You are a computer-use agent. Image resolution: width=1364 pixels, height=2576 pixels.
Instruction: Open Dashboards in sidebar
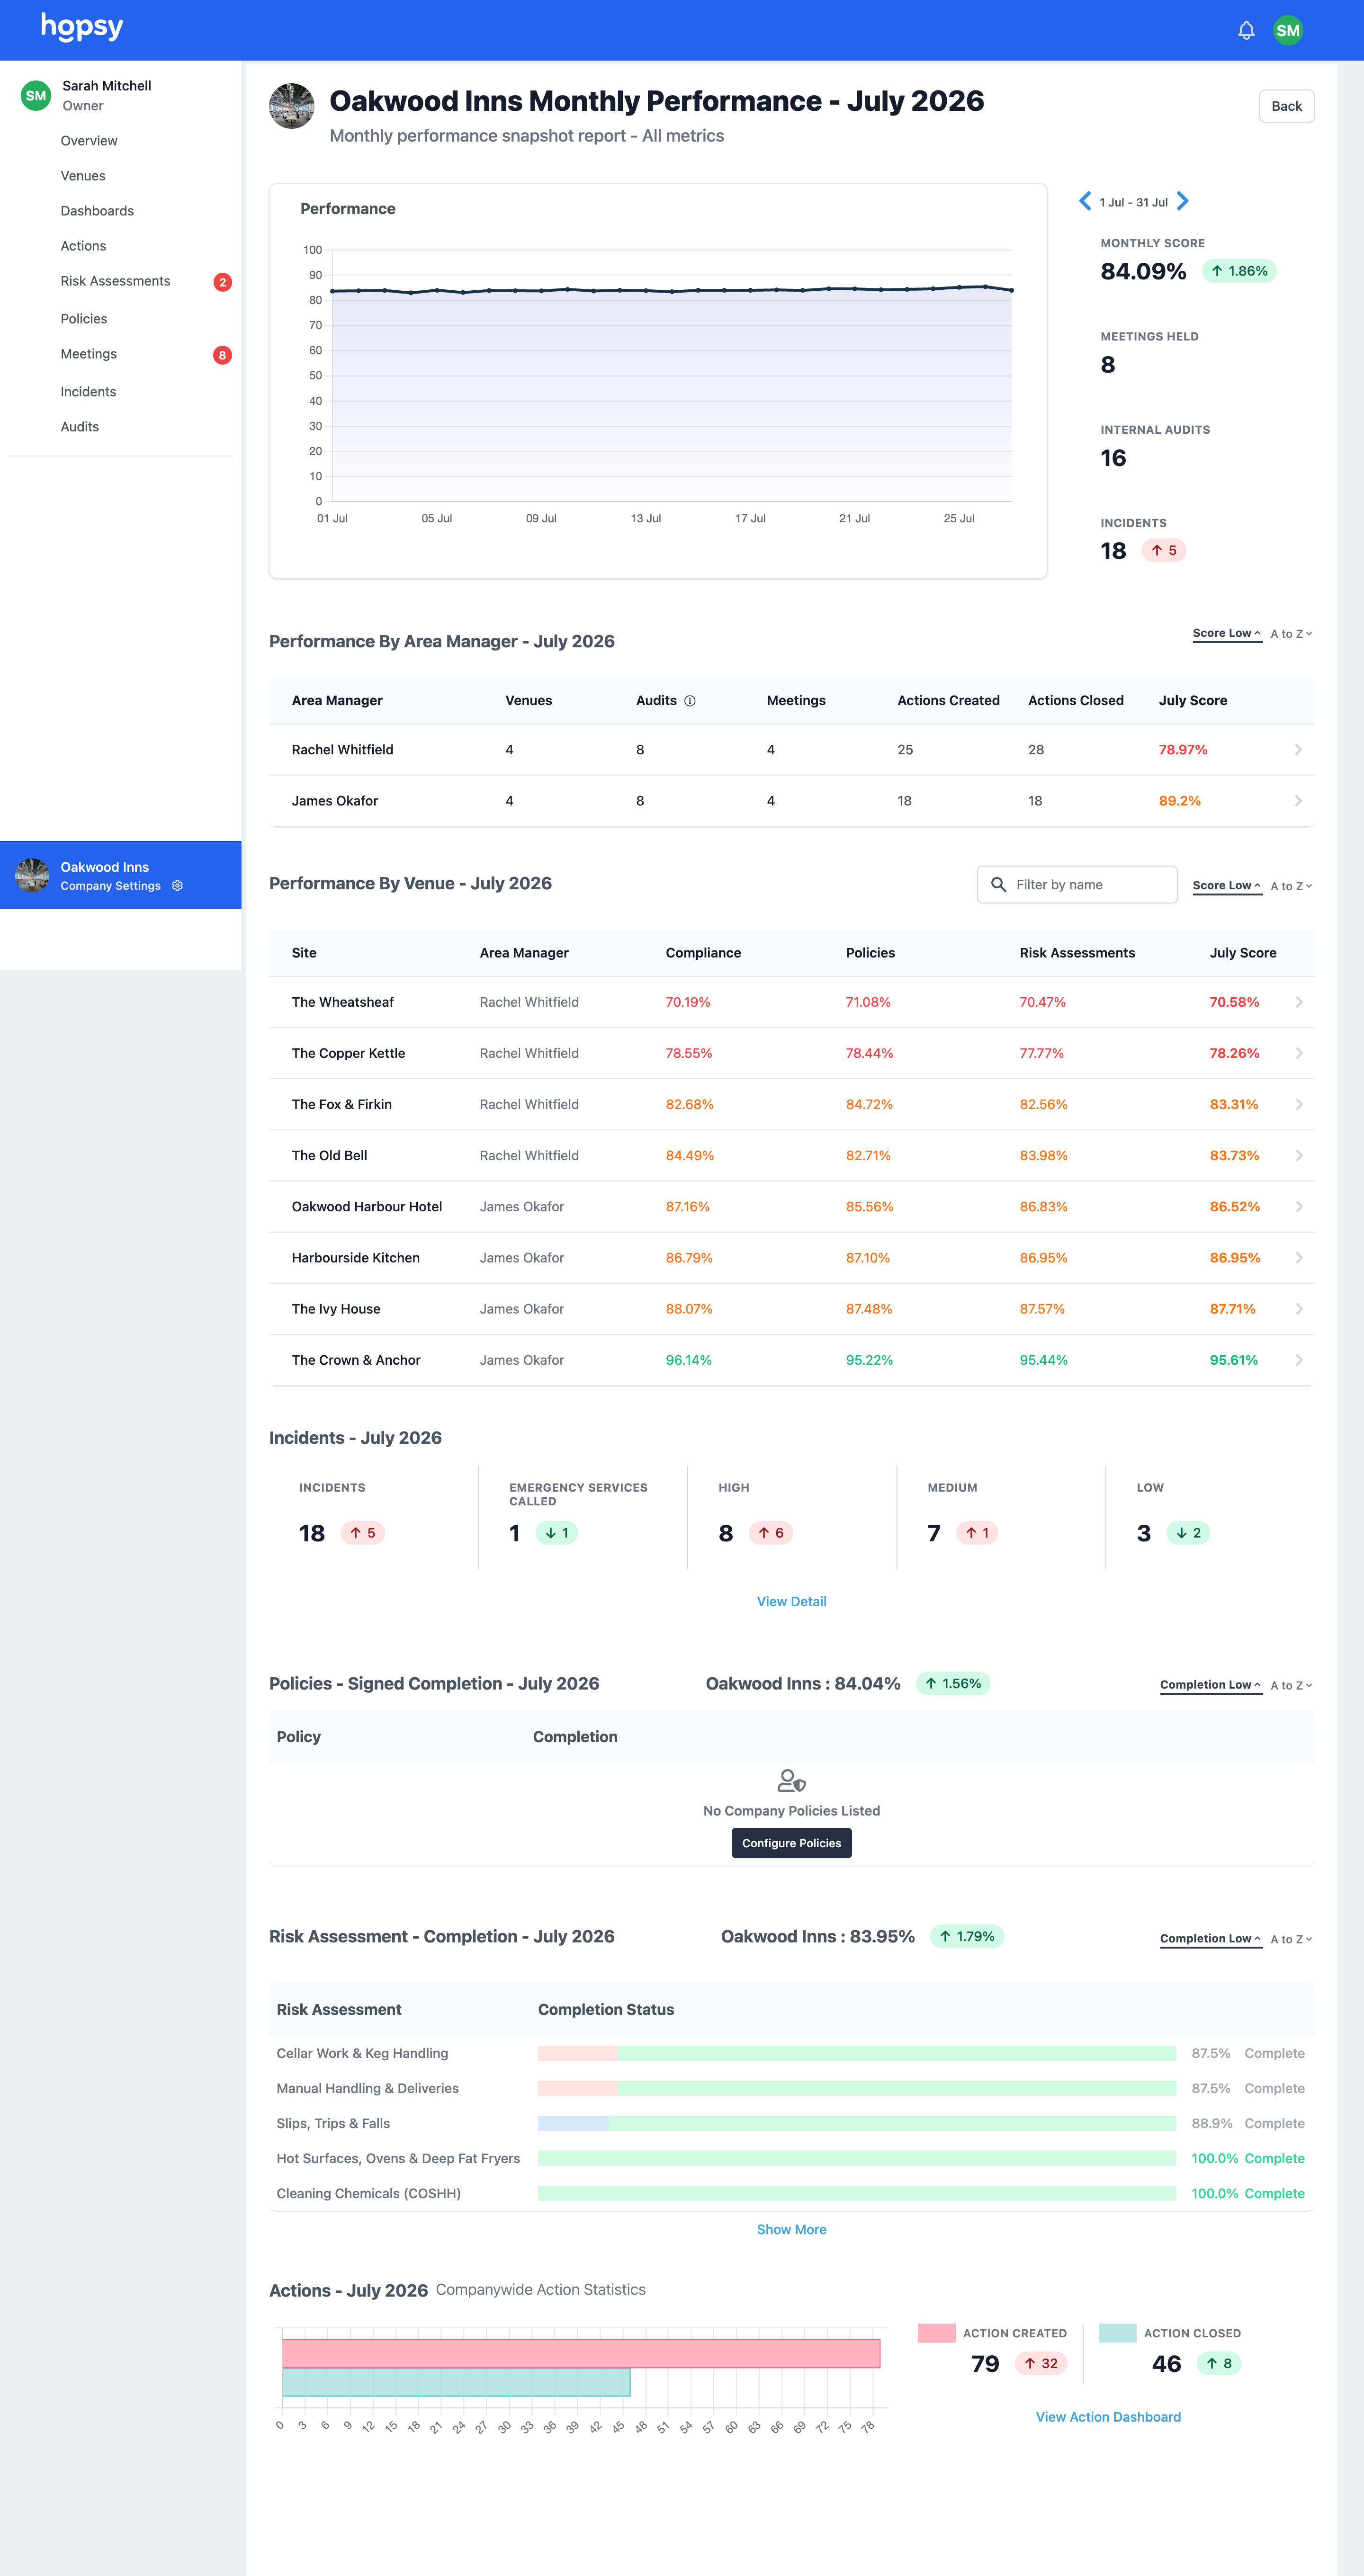tap(97, 211)
